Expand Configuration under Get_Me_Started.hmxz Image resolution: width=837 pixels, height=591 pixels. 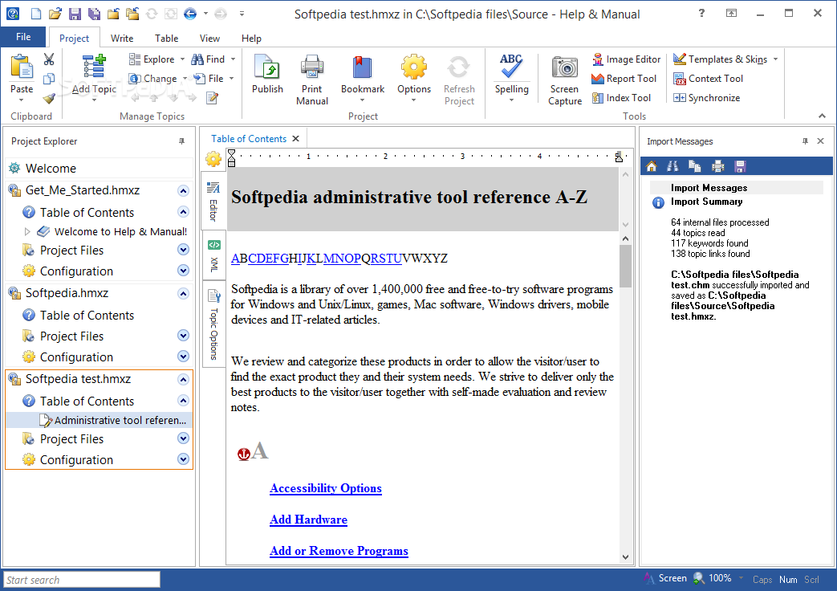(183, 271)
